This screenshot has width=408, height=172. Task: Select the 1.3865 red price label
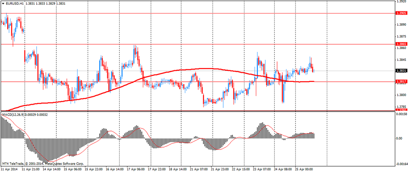click(401, 44)
